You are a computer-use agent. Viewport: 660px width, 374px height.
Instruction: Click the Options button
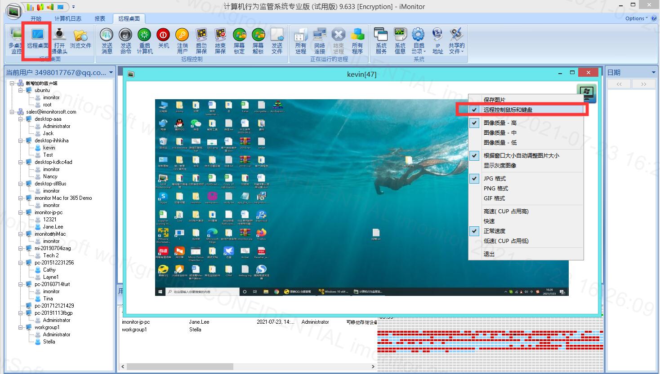(636, 18)
